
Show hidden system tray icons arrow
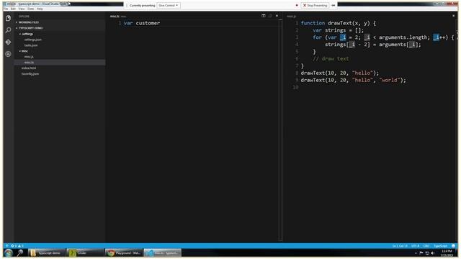pos(416,253)
